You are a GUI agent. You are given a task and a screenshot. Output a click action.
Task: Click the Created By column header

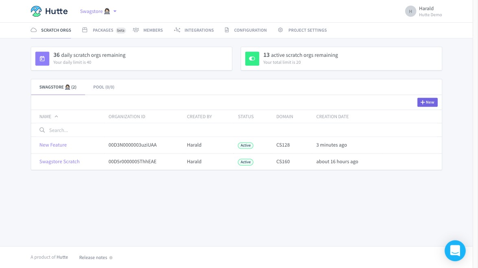[199, 117]
